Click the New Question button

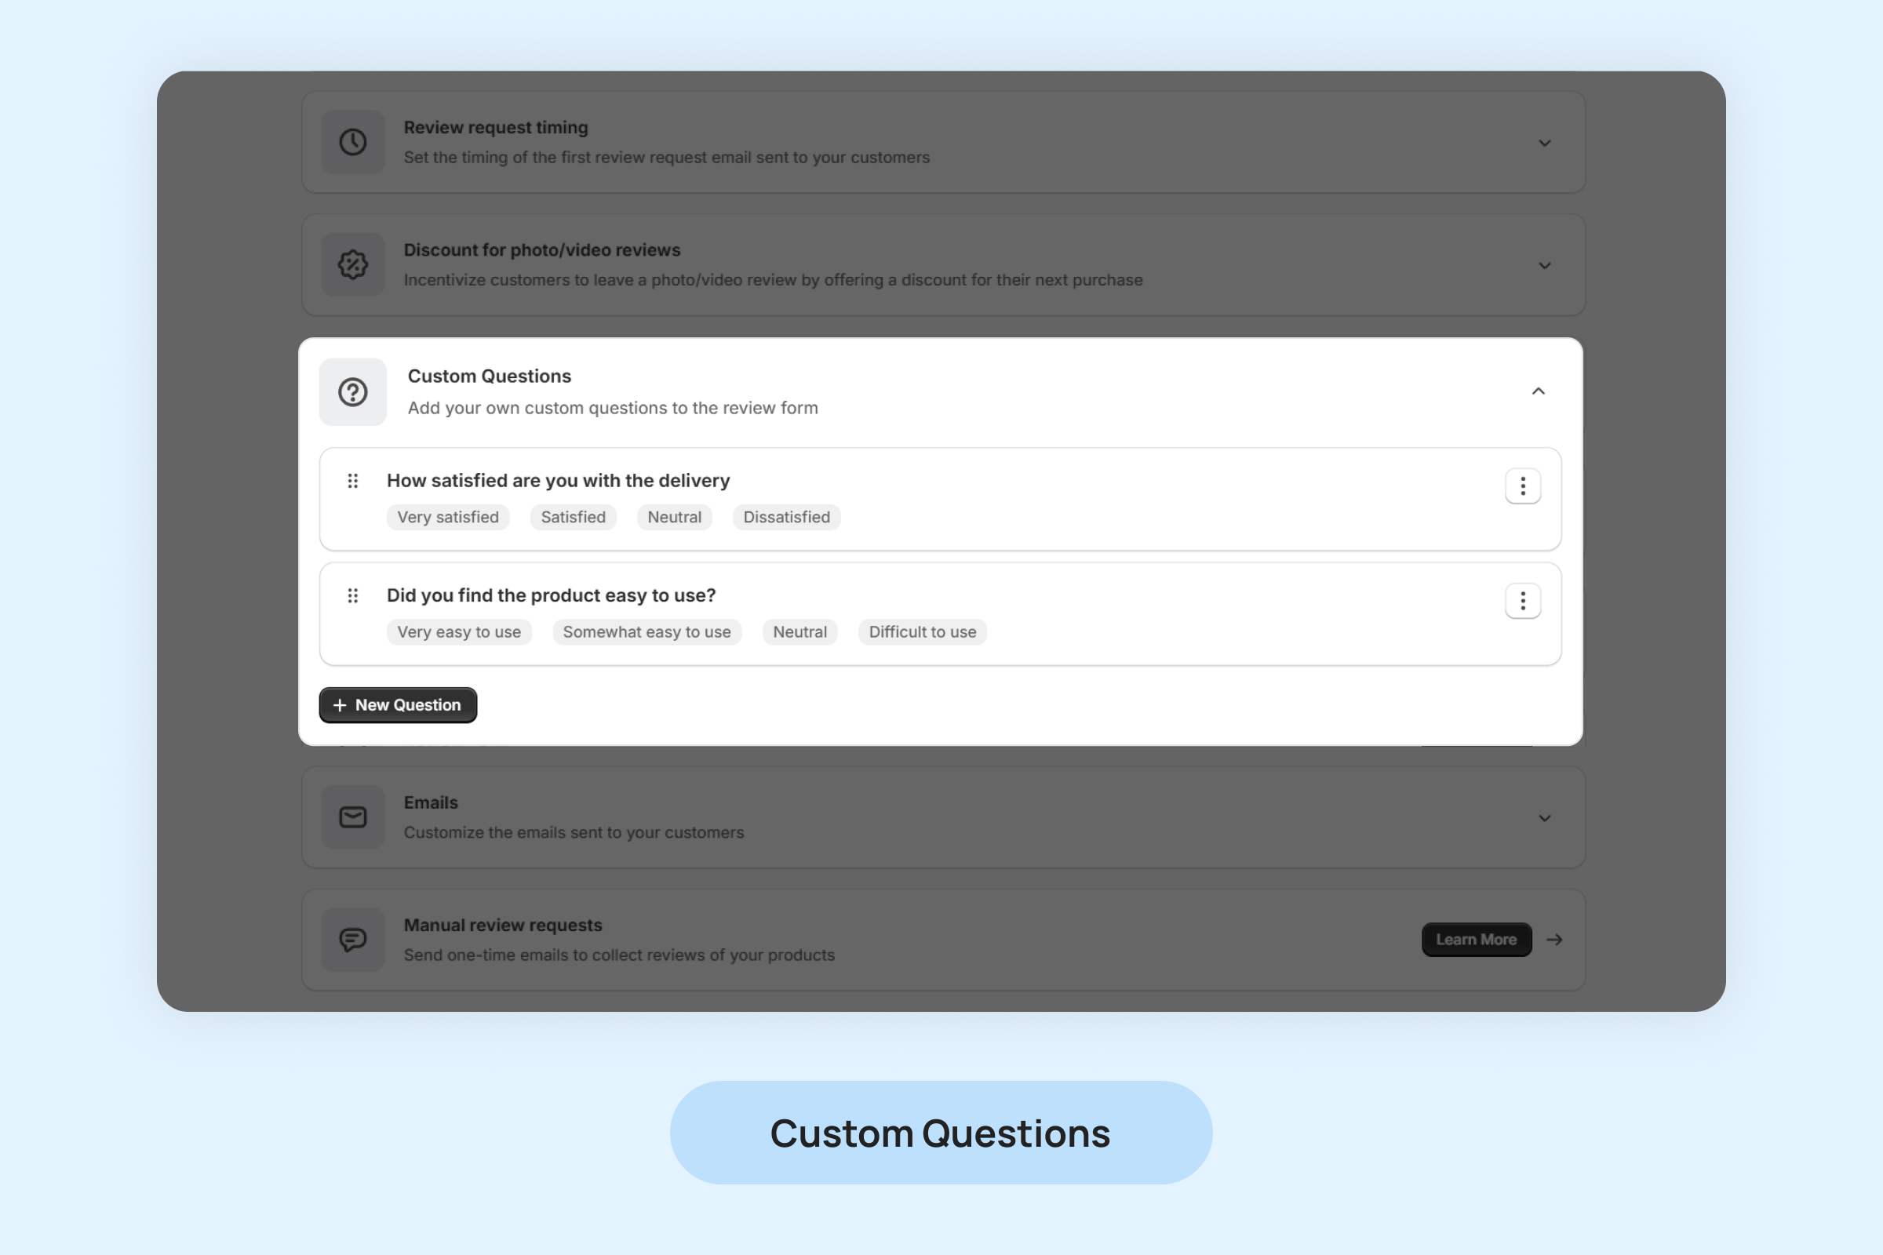398,705
